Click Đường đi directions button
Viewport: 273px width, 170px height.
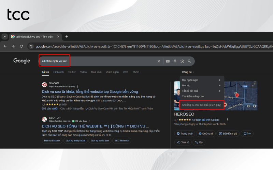206,134
